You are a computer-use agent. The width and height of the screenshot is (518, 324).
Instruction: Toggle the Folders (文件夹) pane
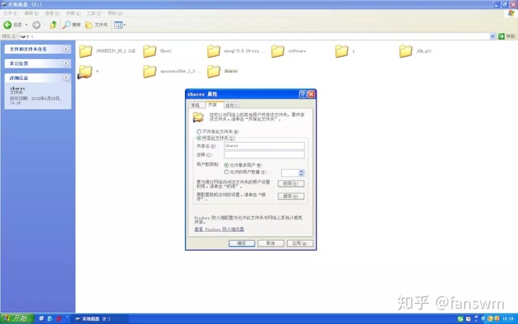point(96,24)
